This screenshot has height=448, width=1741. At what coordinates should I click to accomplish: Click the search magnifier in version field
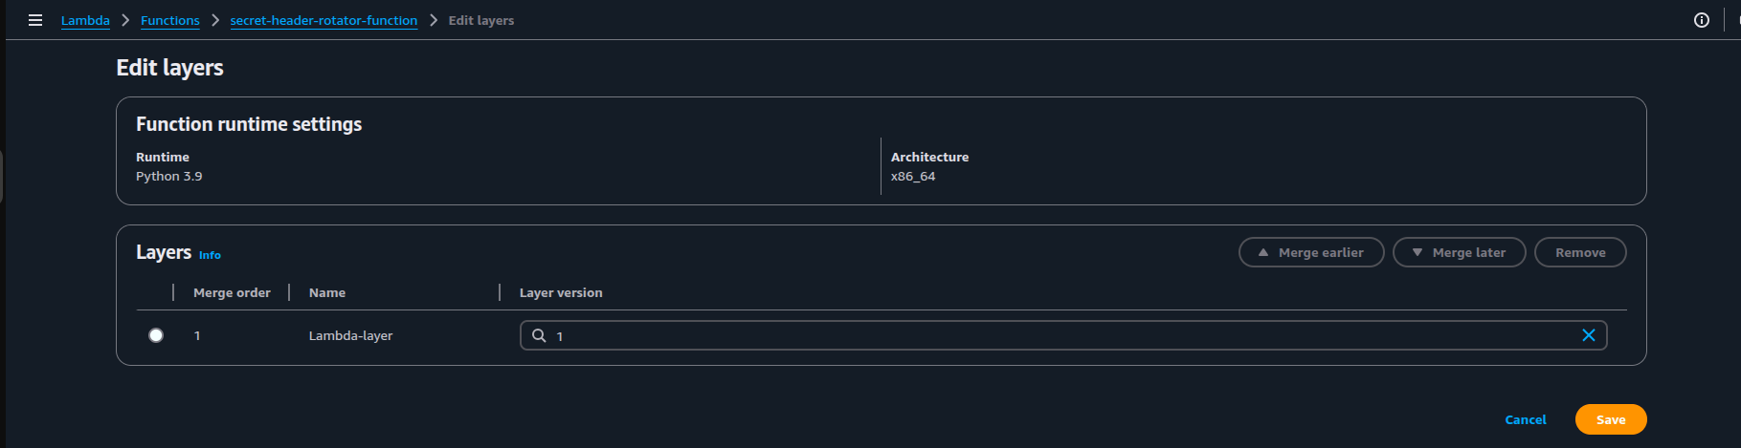pos(539,335)
